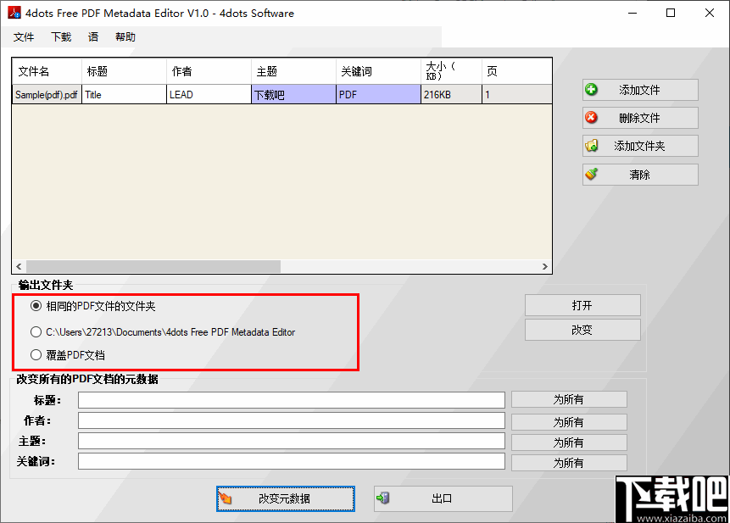
Task: Click the 改变 button to change output folder
Action: tap(582, 330)
